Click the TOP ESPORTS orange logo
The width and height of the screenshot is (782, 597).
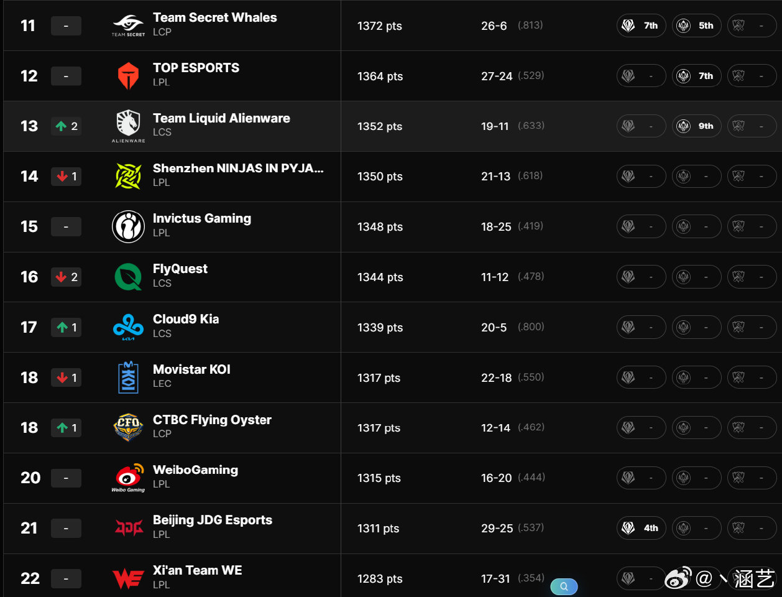point(128,76)
